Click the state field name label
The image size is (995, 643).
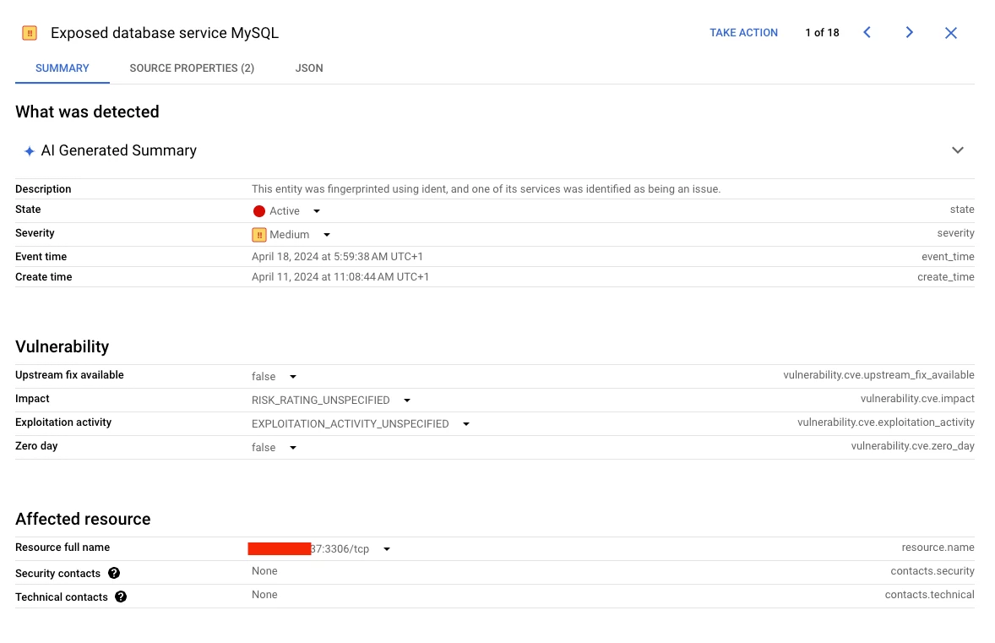pos(962,210)
